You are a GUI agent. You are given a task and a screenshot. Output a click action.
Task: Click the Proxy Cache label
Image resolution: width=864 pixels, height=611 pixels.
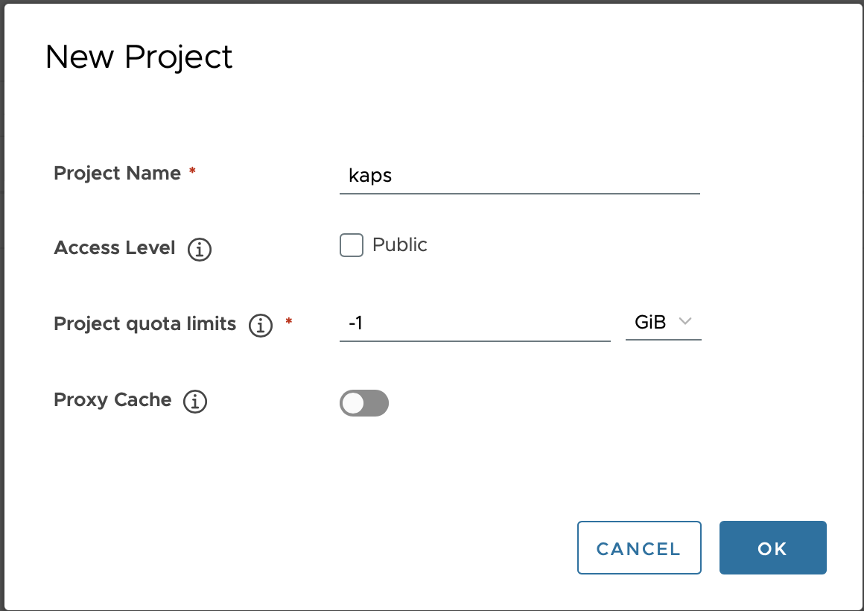(112, 400)
